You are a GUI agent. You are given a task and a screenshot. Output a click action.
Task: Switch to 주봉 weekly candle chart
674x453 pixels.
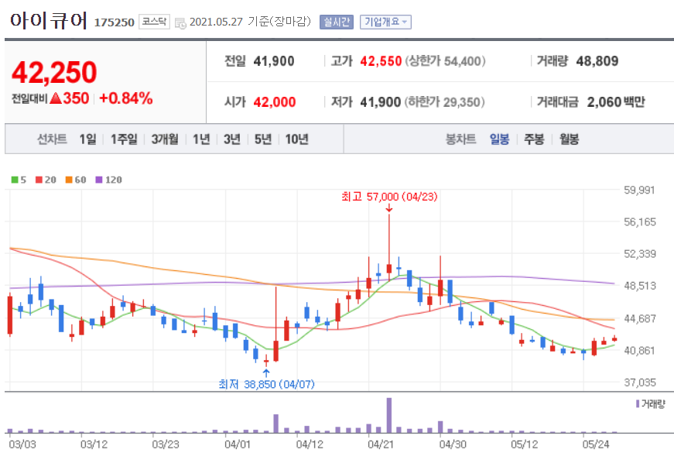(534, 139)
